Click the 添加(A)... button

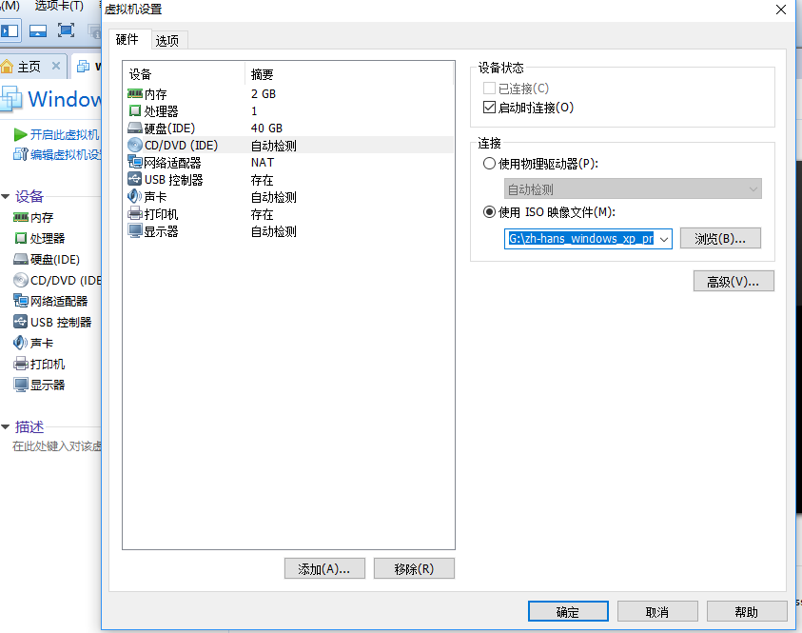[x=324, y=568]
